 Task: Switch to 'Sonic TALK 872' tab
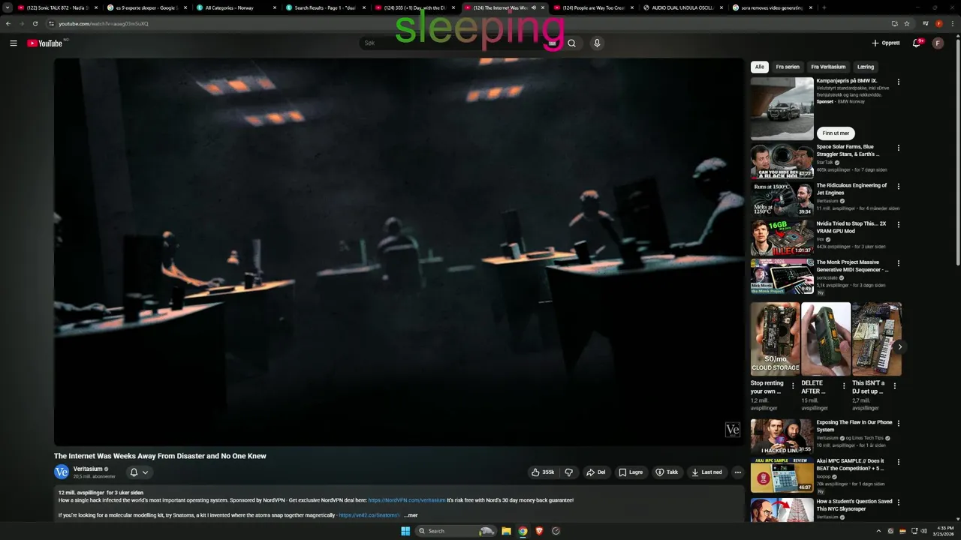59,7
